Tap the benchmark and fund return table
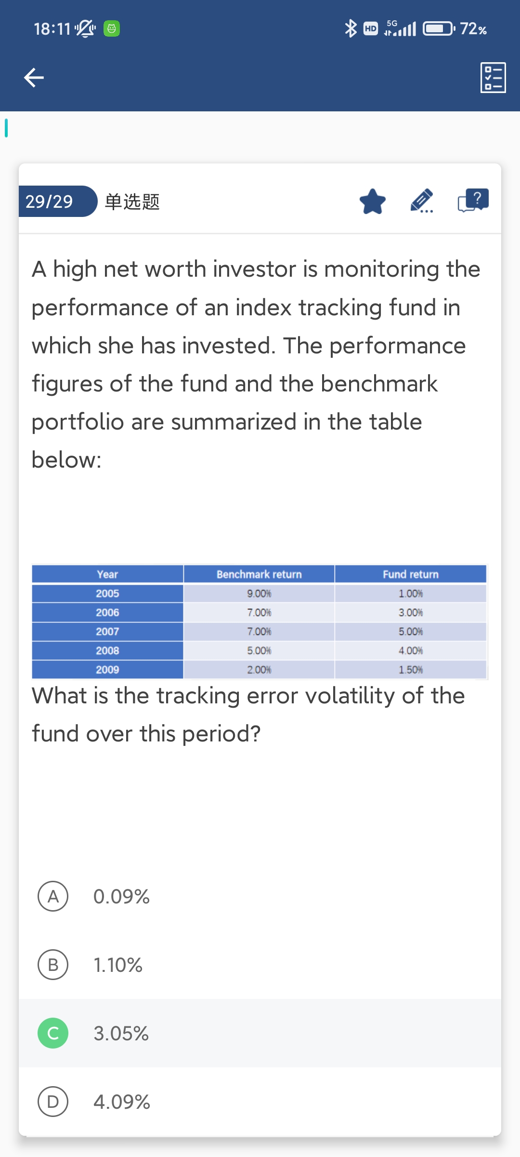The image size is (520, 1157). (260, 622)
